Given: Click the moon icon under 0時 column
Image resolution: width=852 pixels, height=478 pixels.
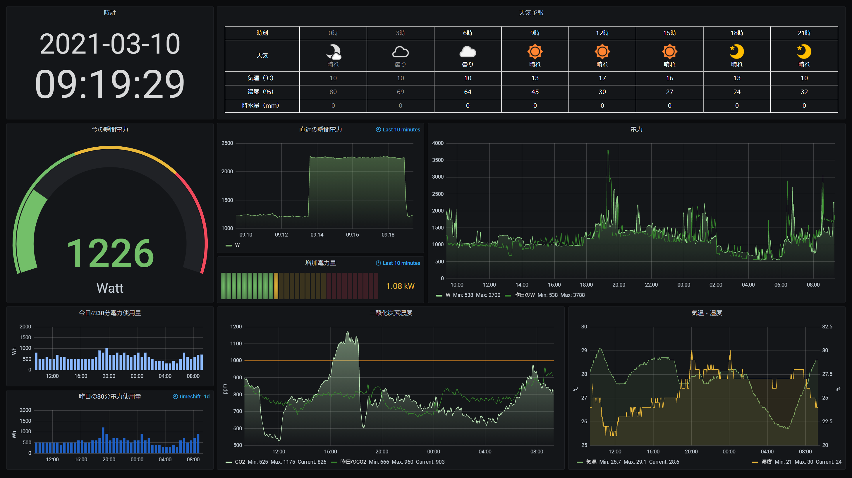Looking at the screenshot, I should tap(333, 51).
